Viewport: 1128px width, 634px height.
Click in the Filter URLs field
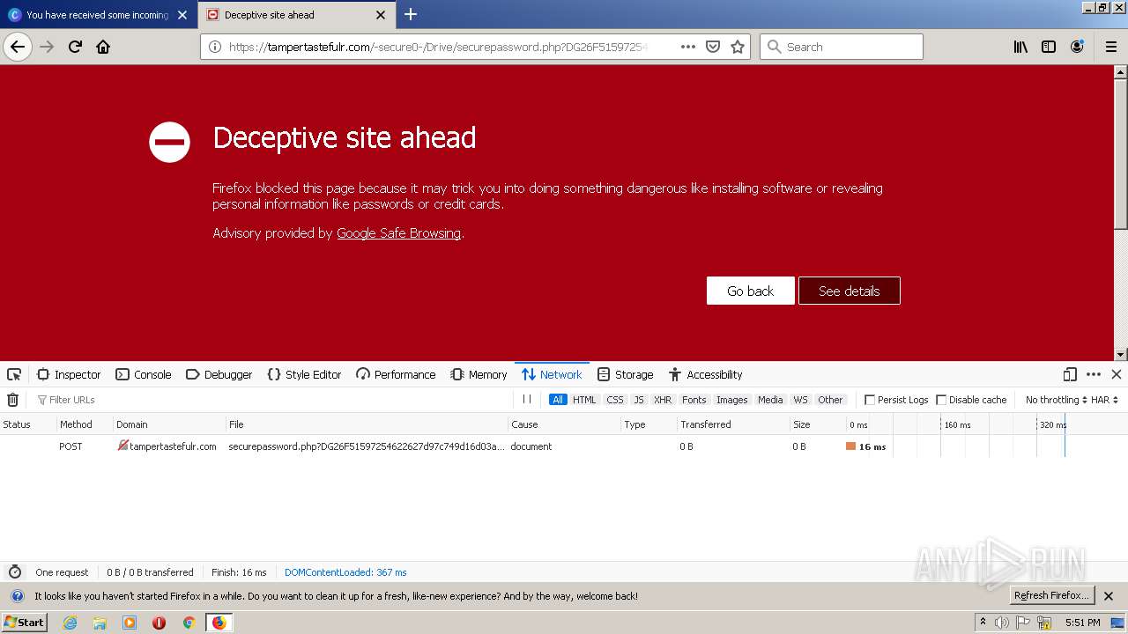tap(273, 400)
